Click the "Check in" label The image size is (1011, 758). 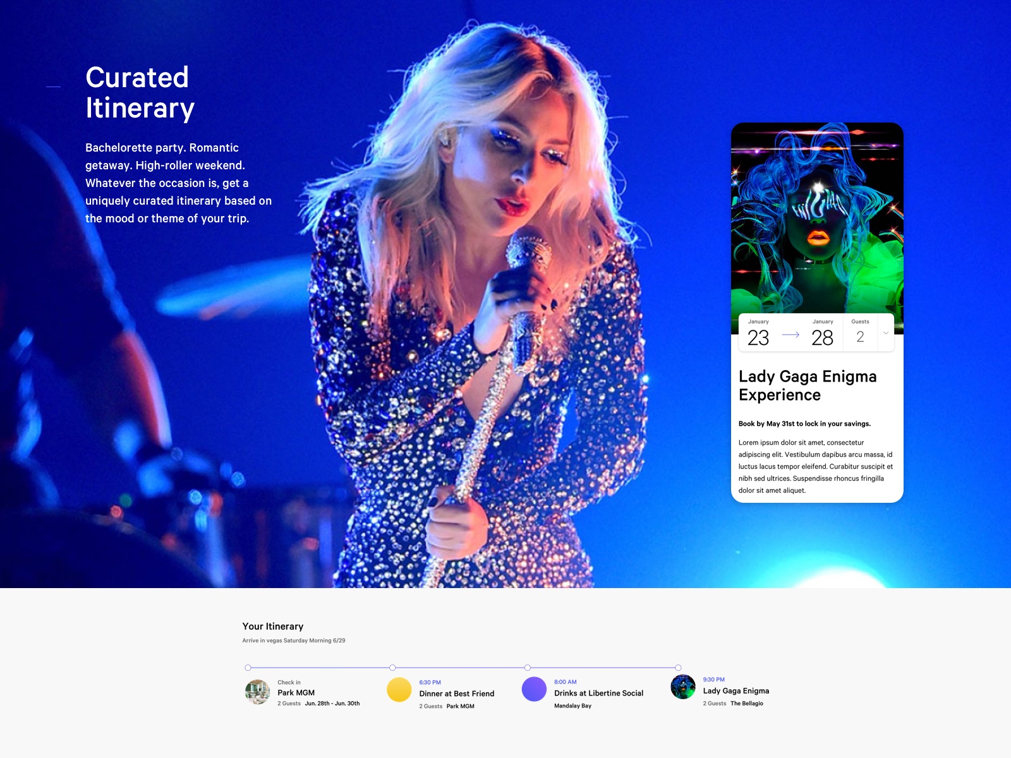coord(289,682)
